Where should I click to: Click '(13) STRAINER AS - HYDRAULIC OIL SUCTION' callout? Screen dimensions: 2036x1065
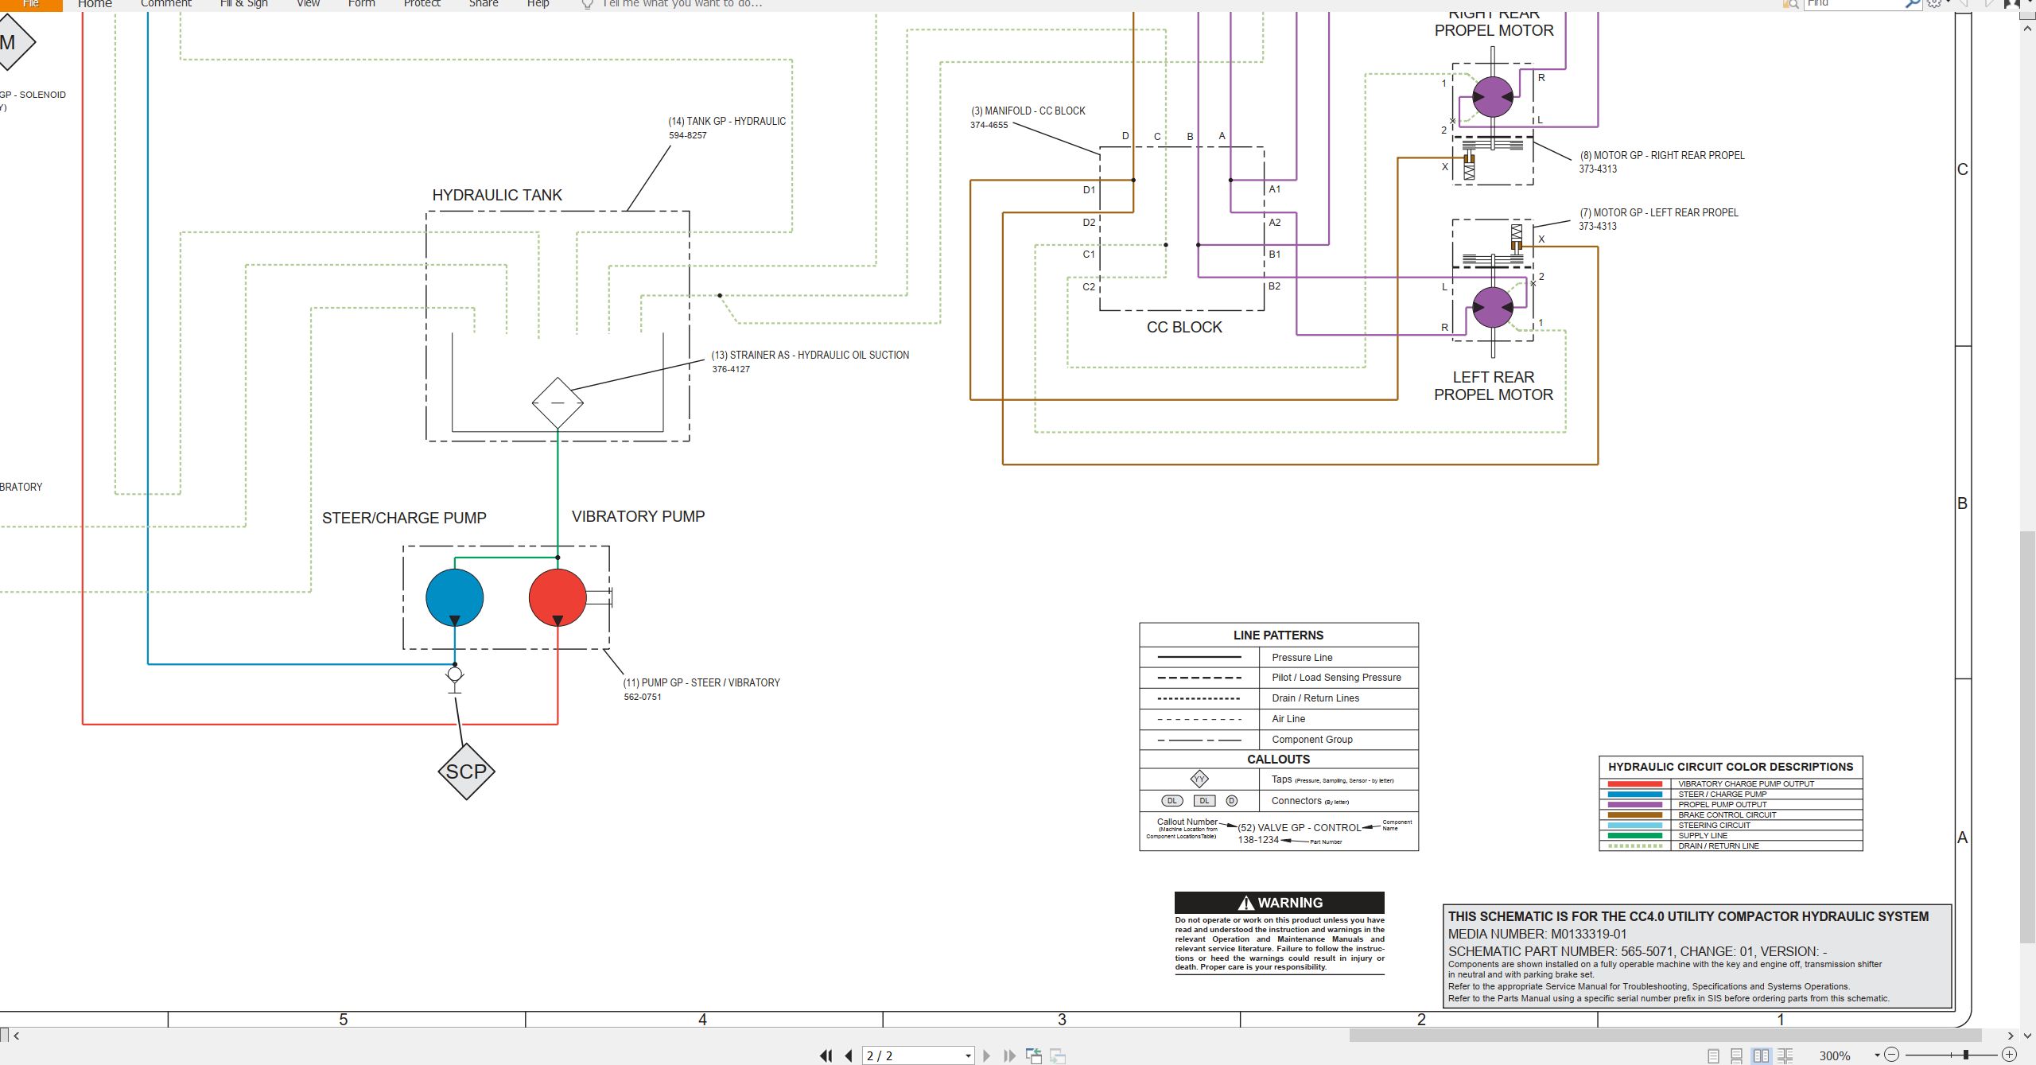point(810,355)
